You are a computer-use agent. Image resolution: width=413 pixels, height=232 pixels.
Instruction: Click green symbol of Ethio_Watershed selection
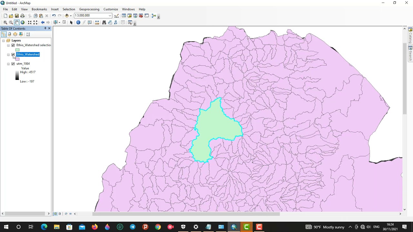[17, 50]
